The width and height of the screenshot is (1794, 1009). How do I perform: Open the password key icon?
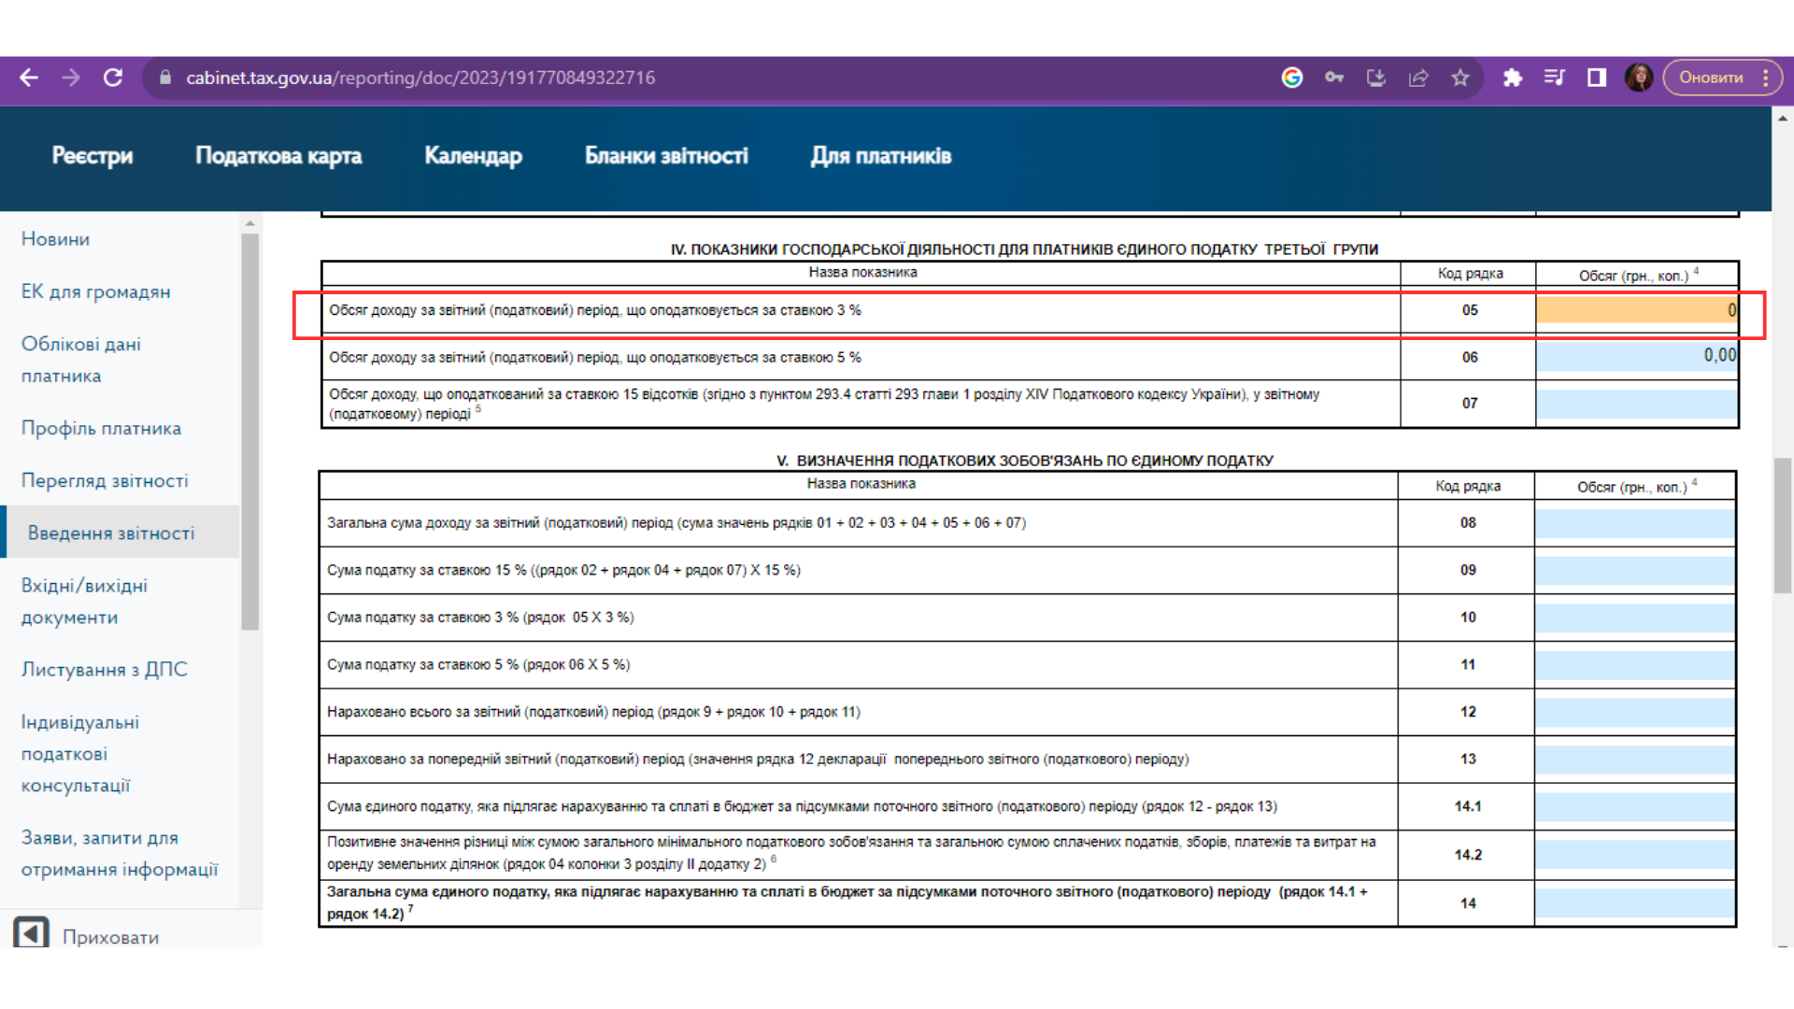(x=1334, y=78)
